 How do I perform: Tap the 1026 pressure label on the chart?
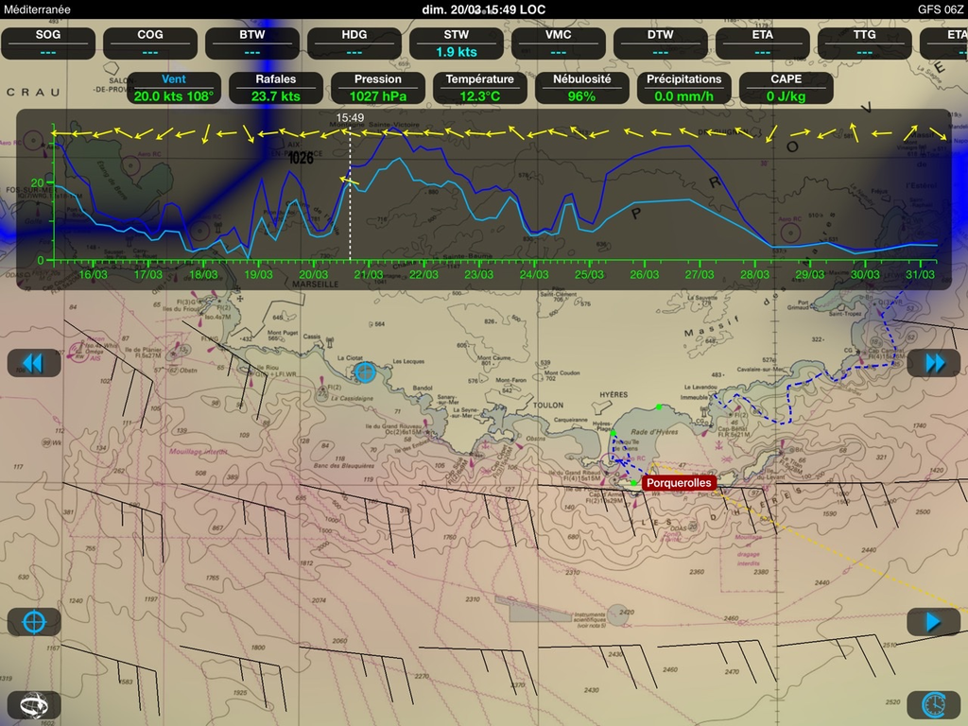301,159
